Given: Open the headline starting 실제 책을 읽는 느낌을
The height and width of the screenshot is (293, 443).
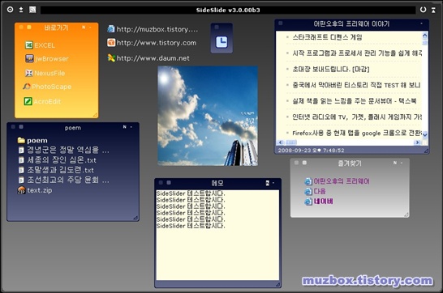Looking at the screenshot, I should (x=355, y=101).
